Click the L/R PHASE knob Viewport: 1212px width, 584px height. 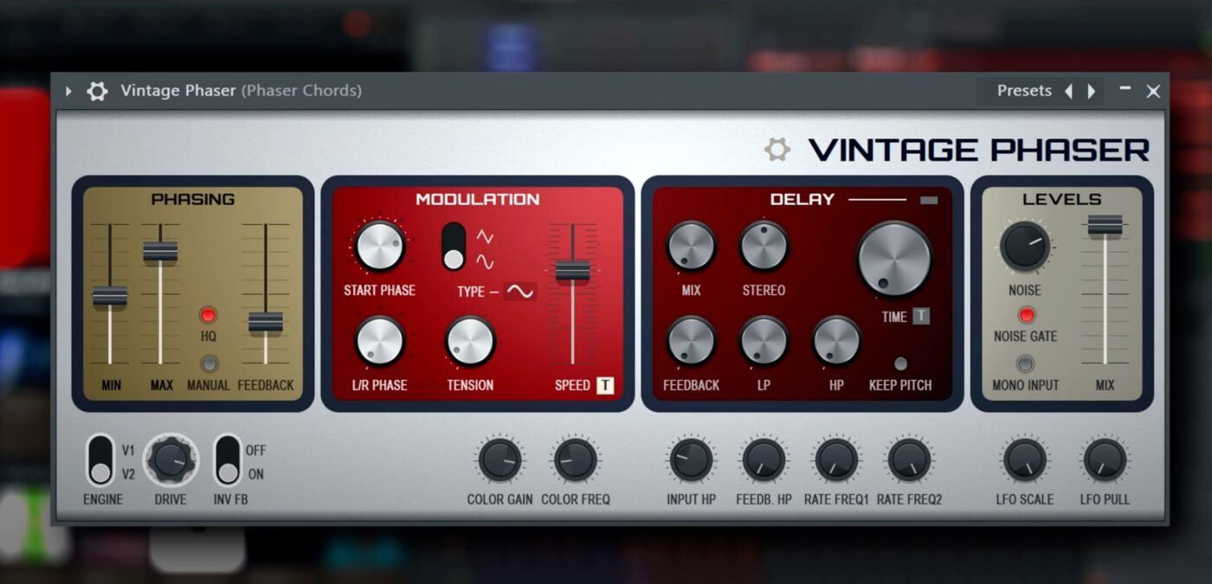(380, 341)
